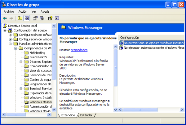The height and width of the screenshot is (125, 186).
Task: Collapse the Plantillas administrativas node
Action: pyautogui.click(x=11, y=44)
